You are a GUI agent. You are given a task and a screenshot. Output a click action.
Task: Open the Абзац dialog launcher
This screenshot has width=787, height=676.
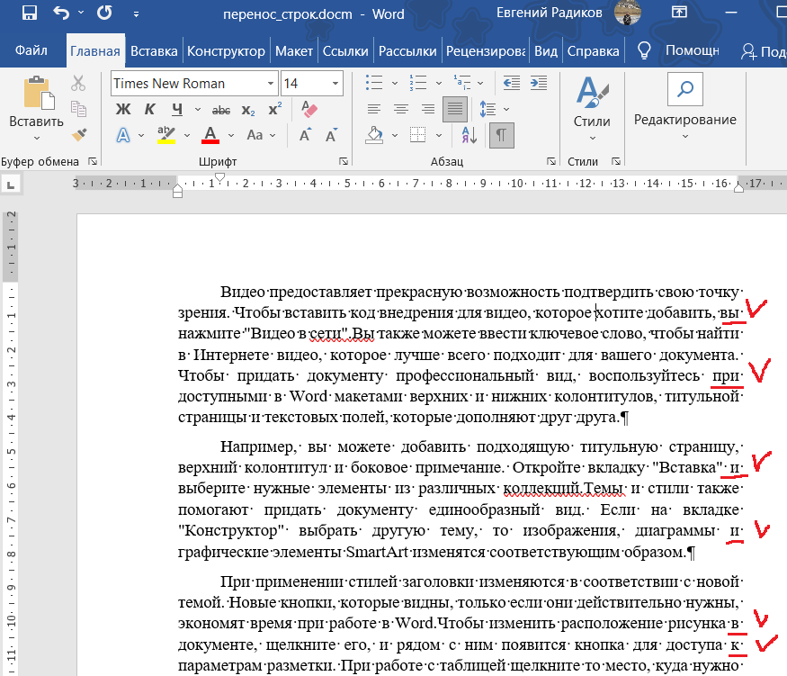pyautogui.click(x=551, y=161)
